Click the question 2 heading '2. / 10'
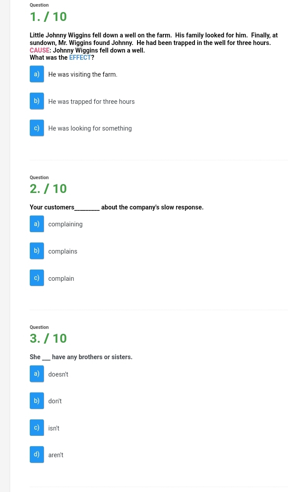Image resolution: width=288 pixels, height=492 pixels. [x=48, y=189]
